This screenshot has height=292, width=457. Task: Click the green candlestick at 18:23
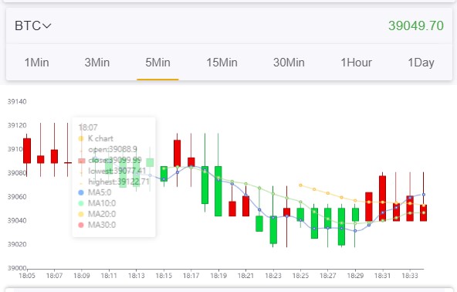click(273, 230)
